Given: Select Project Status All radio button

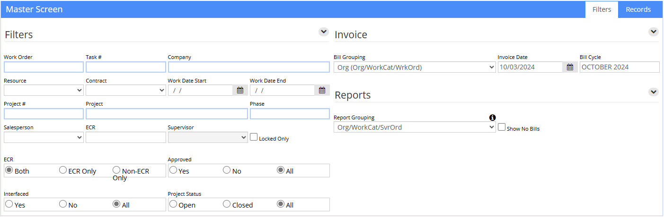Looking at the screenshot, I should 281,204.
